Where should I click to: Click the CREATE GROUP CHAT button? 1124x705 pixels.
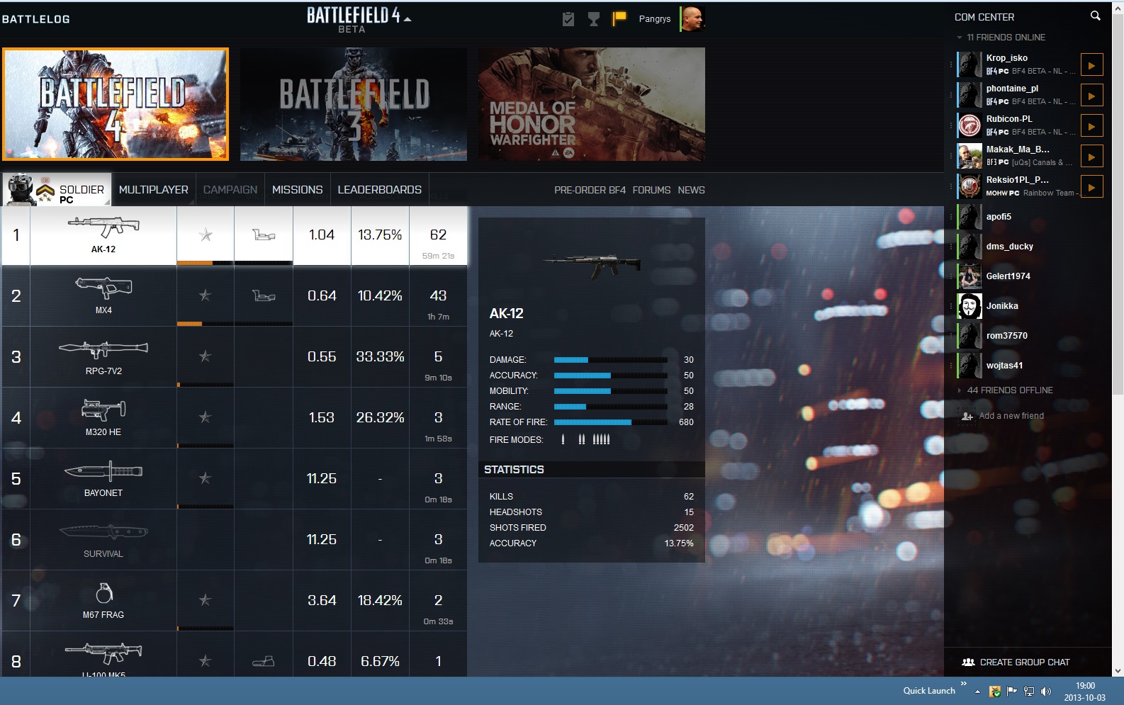pyautogui.click(x=1025, y=662)
